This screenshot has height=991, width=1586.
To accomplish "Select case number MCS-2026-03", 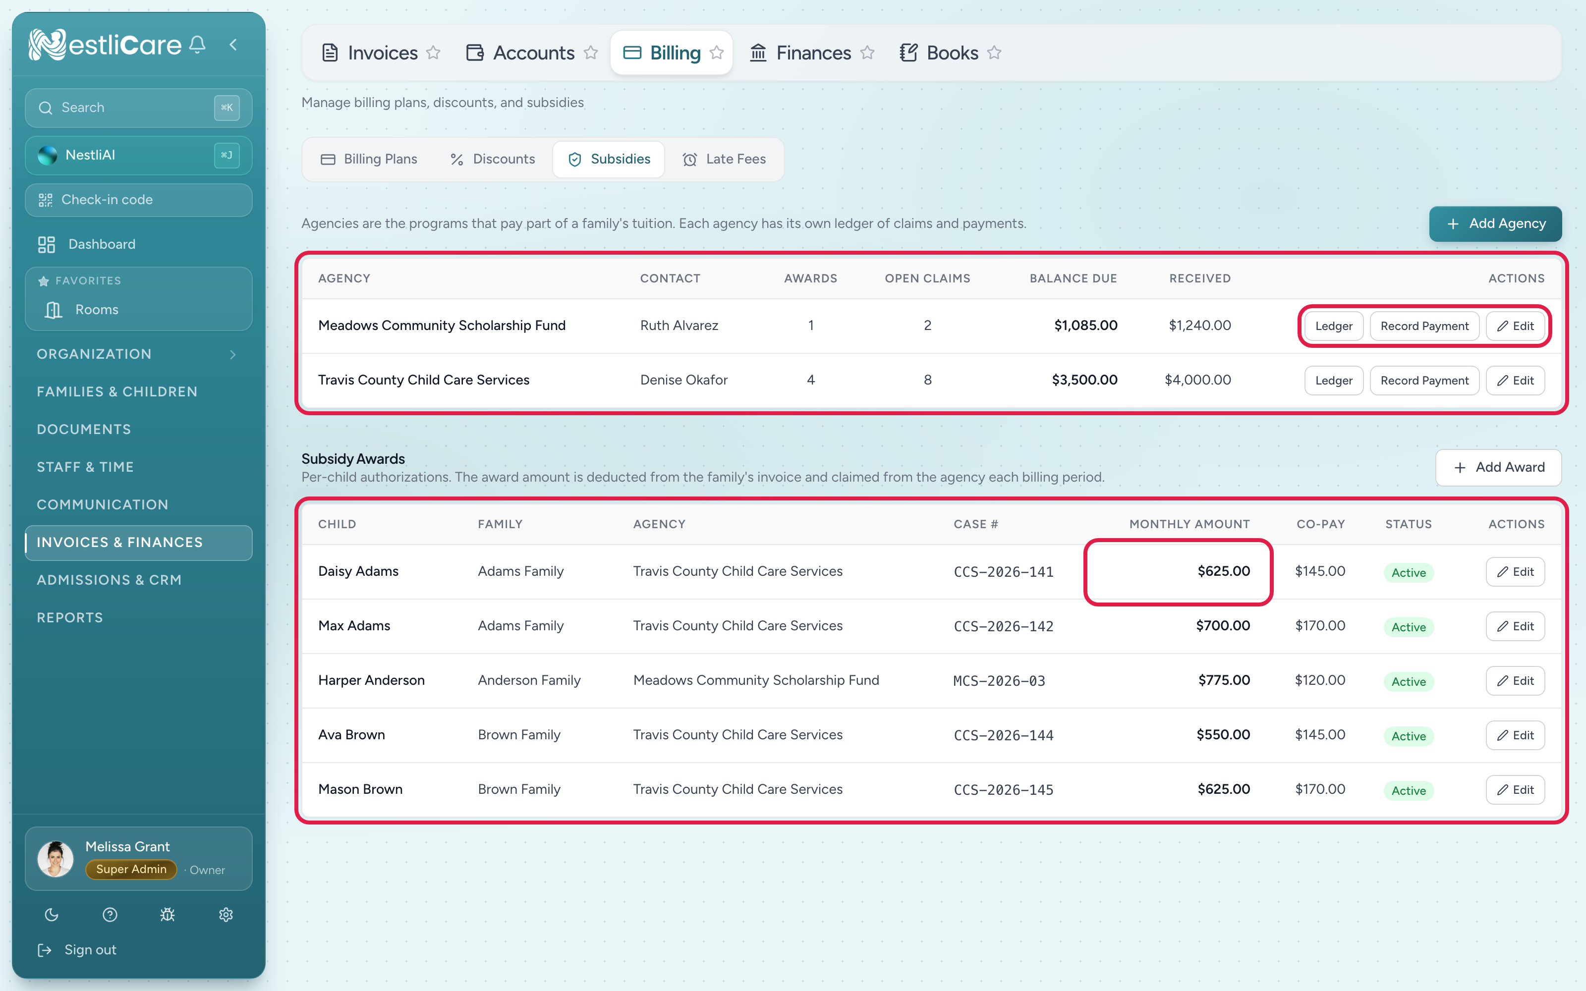I will (999, 681).
